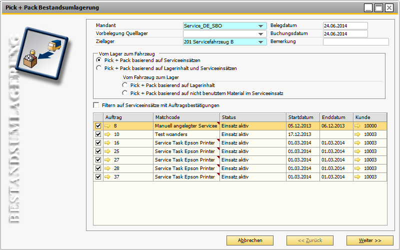This screenshot has width=400, height=250.
Task: Sort by the Startdatum column header
Action: point(303,117)
